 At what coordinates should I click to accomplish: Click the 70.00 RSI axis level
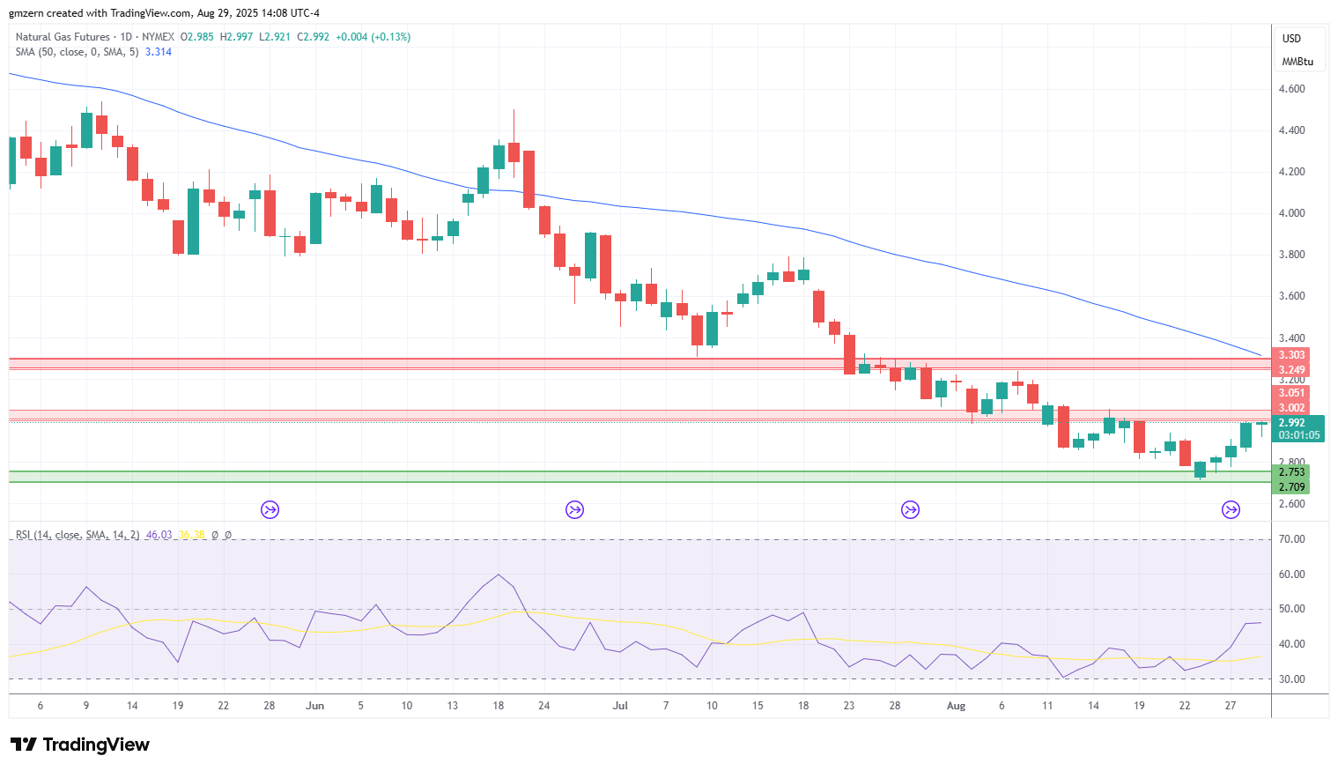point(1292,539)
